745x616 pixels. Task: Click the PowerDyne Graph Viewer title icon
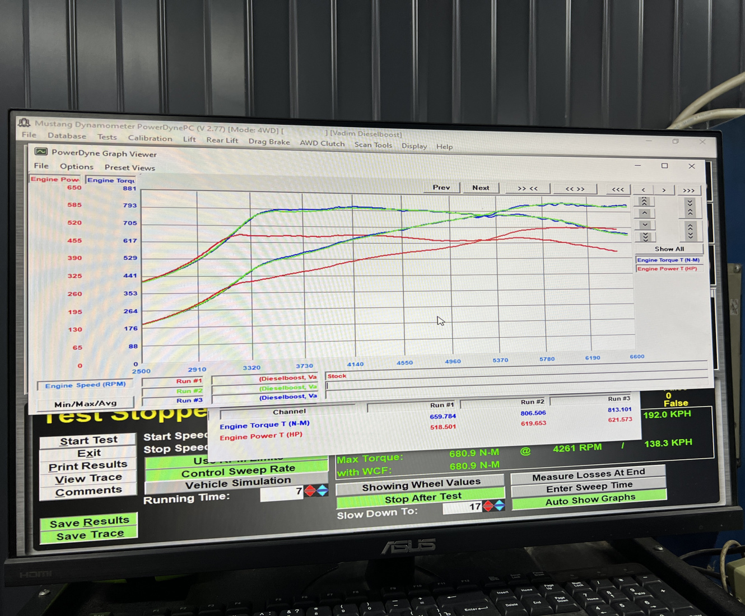(x=41, y=152)
